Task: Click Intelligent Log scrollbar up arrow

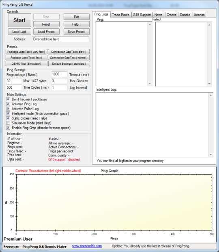Action: point(211,95)
